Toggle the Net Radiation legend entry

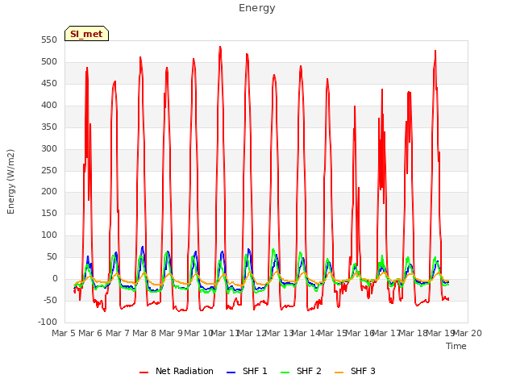pos(177,371)
